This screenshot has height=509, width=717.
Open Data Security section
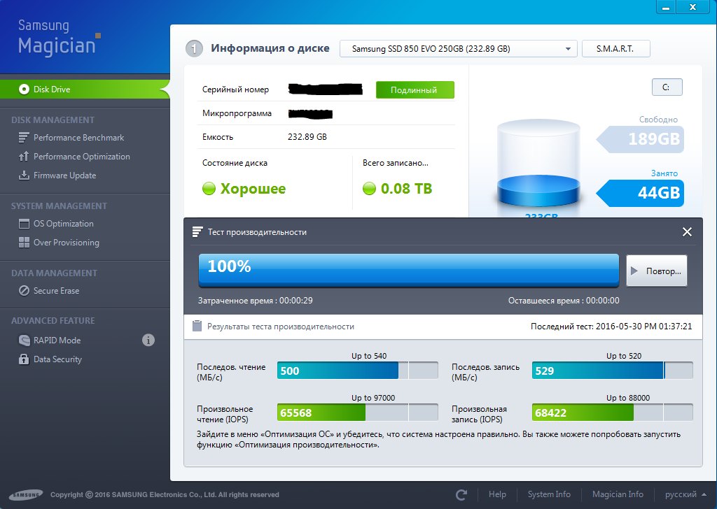(x=57, y=359)
